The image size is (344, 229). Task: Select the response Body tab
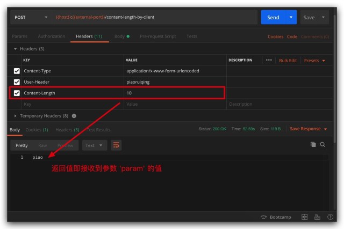coord(15,130)
